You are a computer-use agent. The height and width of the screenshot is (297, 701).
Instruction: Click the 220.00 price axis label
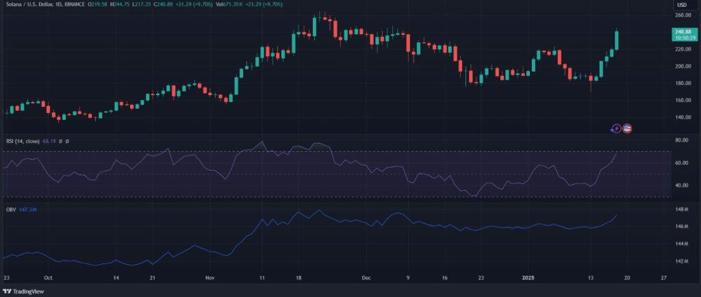pos(683,49)
